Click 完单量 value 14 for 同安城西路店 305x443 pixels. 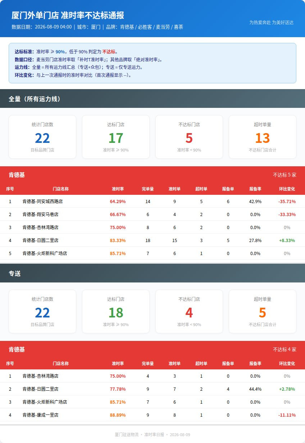[148, 201]
